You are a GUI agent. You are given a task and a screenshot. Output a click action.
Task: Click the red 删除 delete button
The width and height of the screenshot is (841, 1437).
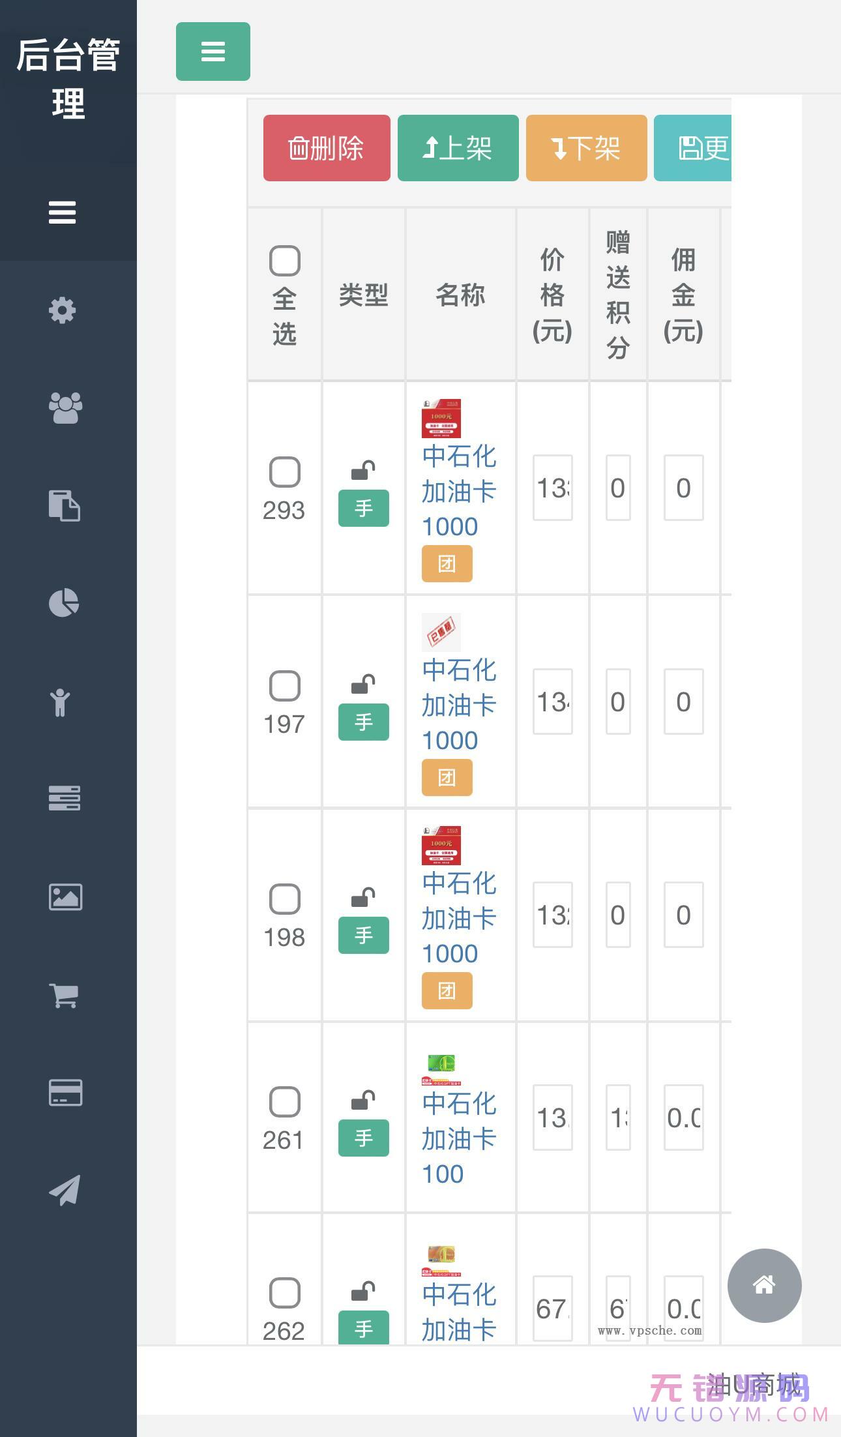[x=326, y=148]
